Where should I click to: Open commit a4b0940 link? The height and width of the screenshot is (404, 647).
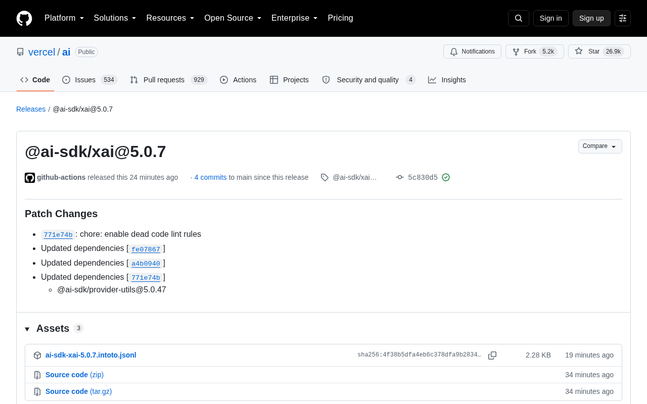tap(146, 263)
